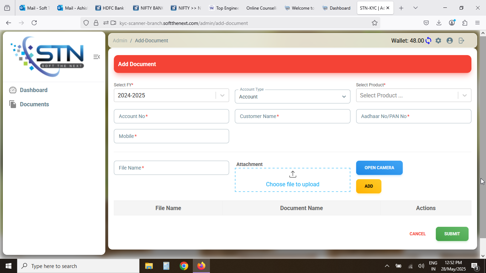
Task: Click the Admin breadcrumb link
Action: point(120,41)
